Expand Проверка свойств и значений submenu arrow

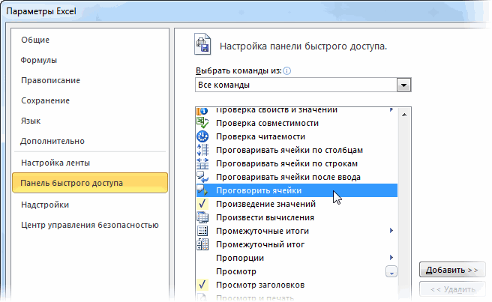tap(391, 109)
